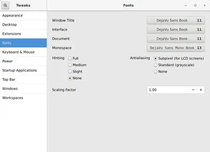This screenshot has width=210, height=152.
Task: Open the Desktop section
Action: pyautogui.click(x=23, y=25)
